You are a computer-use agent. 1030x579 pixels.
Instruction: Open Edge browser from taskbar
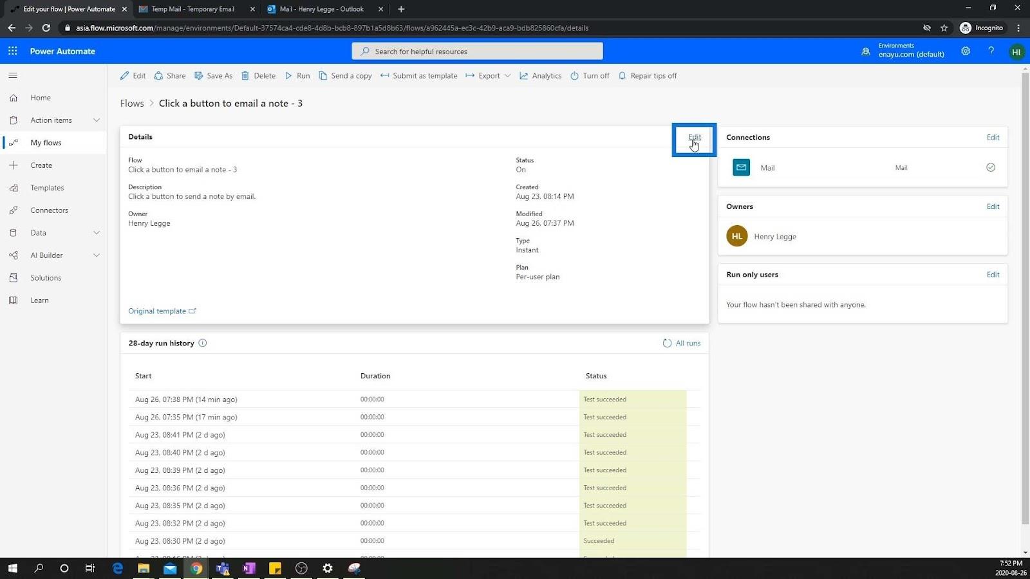coord(117,568)
